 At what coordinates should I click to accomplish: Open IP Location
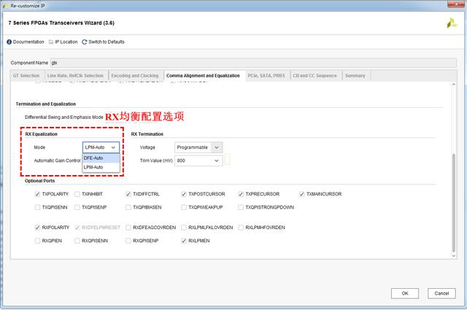point(66,42)
